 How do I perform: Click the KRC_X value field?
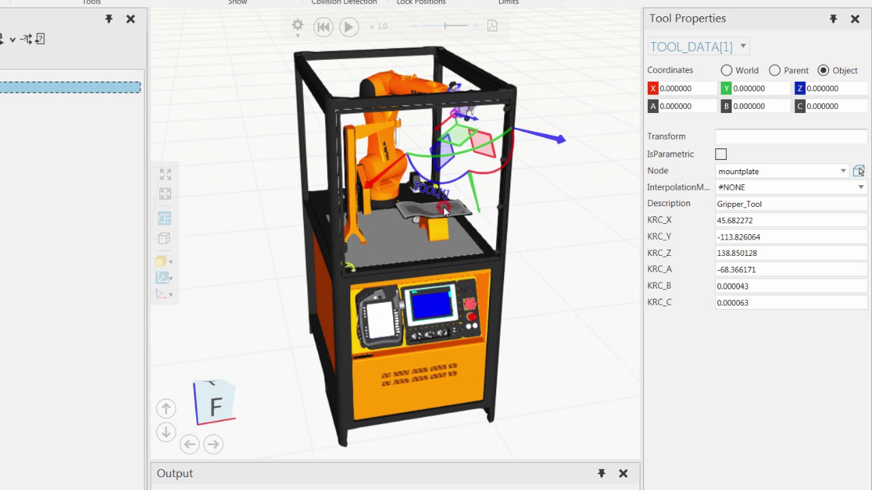(792, 220)
